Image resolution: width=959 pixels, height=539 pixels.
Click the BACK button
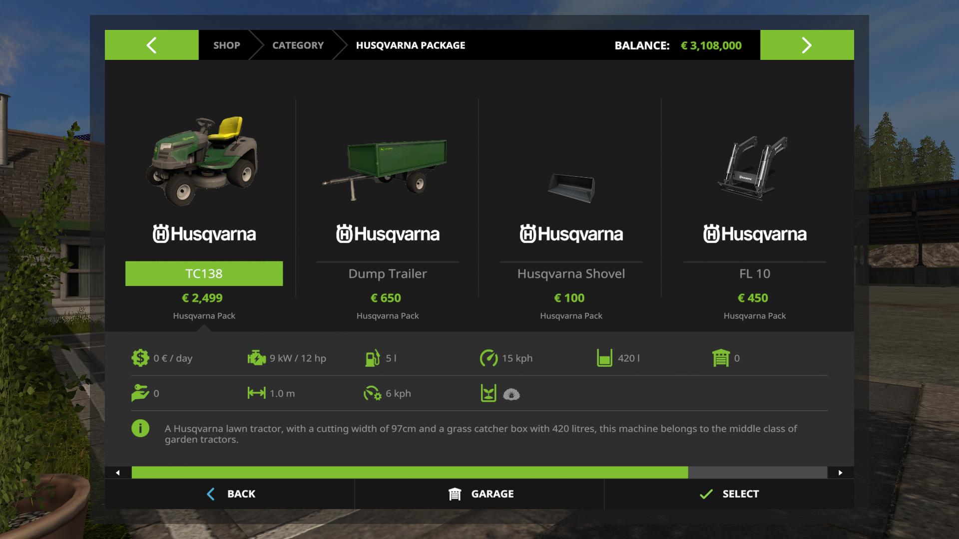[x=230, y=494]
